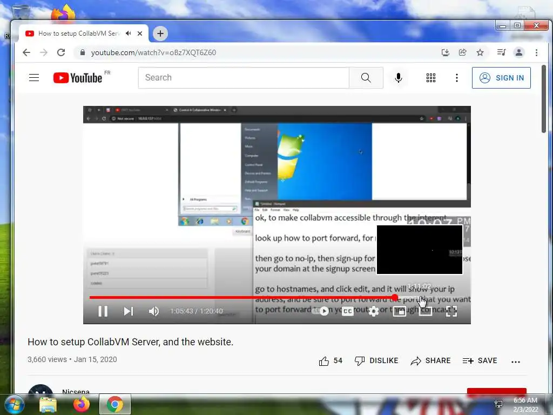Image resolution: width=553 pixels, height=415 pixels.
Task: Open the YouTube apps grid icon
Action: [x=430, y=78]
